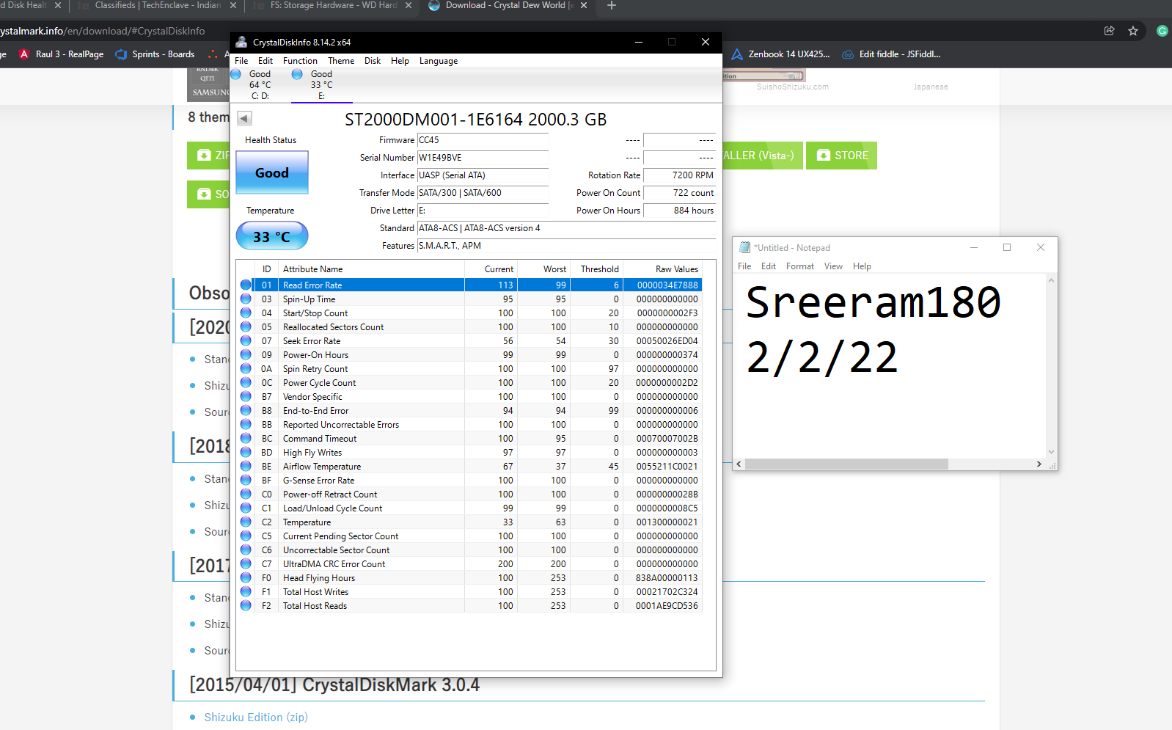The width and height of the screenshot is (1172, 730).
Task: Click the CrystalDiskInfo title bar app icon
Action: click(x=241, y=42)
